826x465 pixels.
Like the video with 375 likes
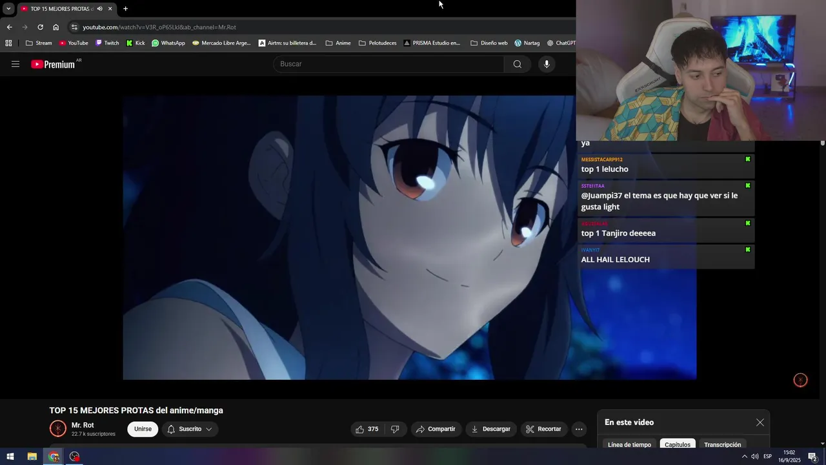[x=367, y=429]
